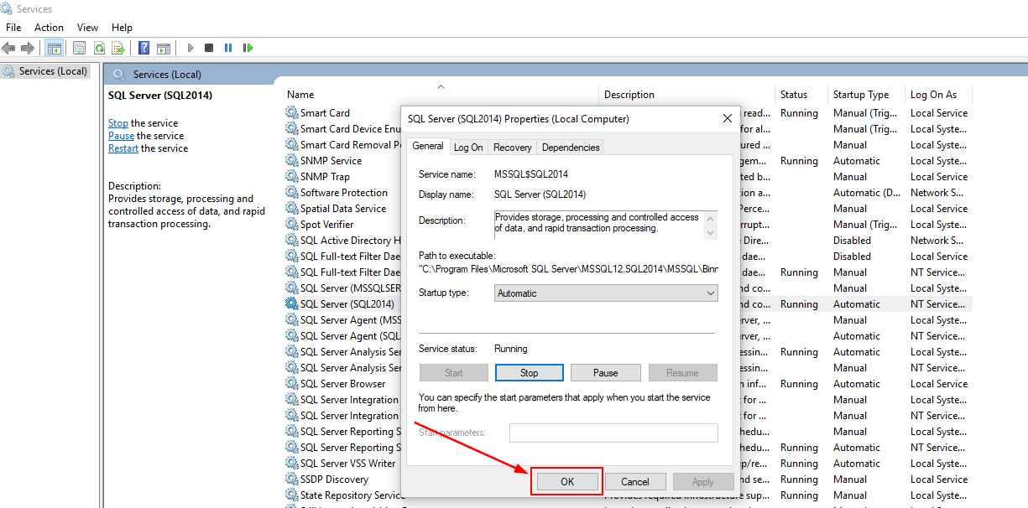1028x508 pixels.
Task: Click the Pause link in the left description pane
Action: [121, 136]
